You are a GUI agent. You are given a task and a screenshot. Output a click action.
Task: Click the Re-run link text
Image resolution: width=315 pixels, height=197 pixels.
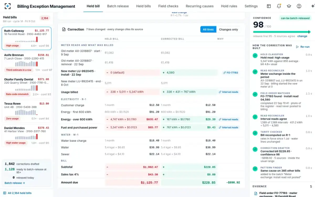(305, 47)
